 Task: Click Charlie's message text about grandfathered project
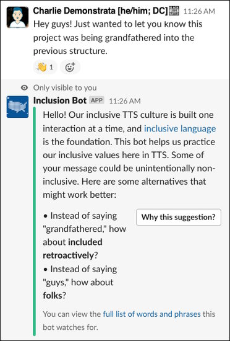tap(117, 38)
